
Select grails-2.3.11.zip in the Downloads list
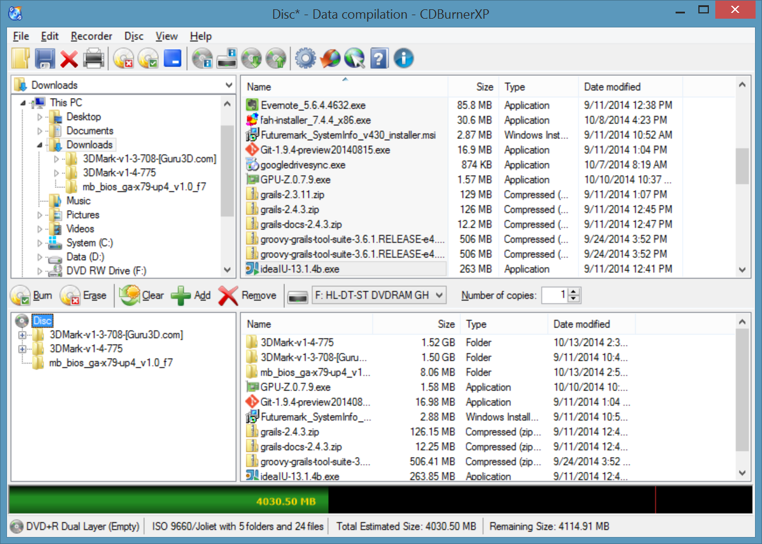point(293,195)
